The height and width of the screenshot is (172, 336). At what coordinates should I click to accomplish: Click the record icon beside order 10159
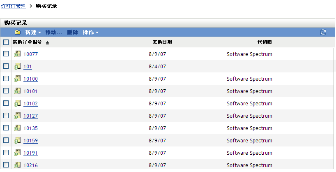[x=17, y=140]
